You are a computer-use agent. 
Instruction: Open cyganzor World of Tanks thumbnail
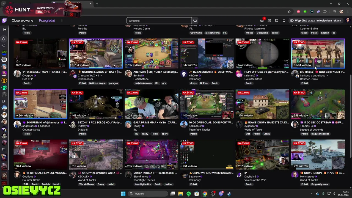[x=262, y=104]
